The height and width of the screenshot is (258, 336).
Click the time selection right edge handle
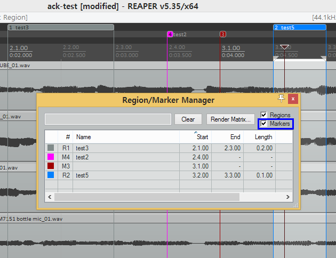pos(324,58)
